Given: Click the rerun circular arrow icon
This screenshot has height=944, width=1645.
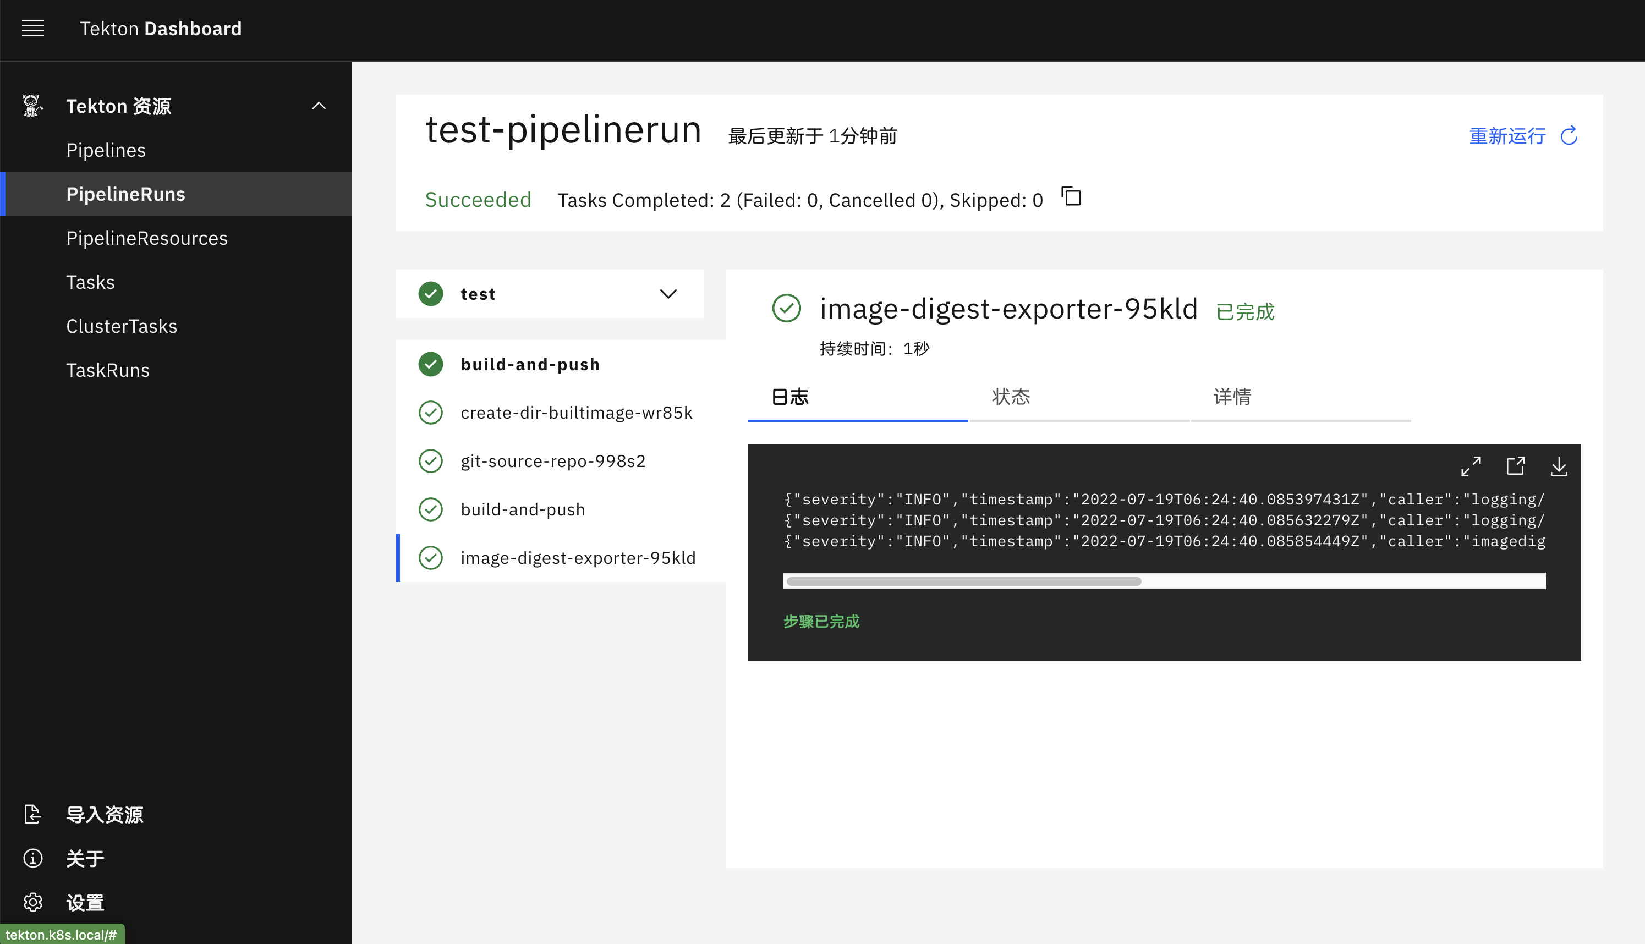Looking at the screenshot, I should (1569, 135).
